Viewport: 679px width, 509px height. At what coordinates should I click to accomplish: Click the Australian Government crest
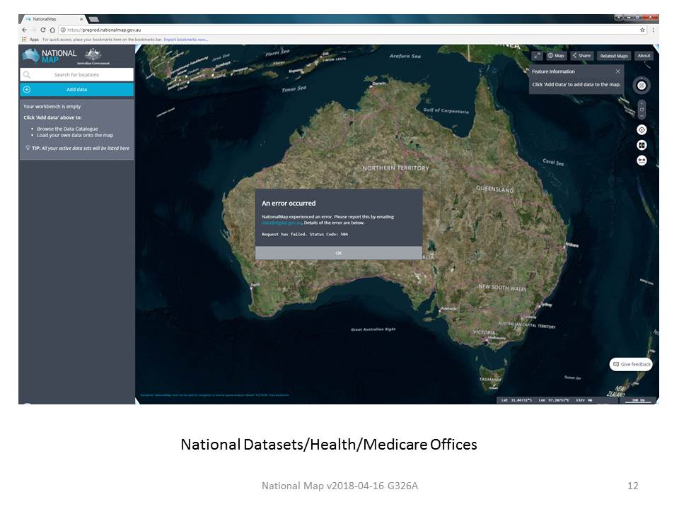click(93, 56)
